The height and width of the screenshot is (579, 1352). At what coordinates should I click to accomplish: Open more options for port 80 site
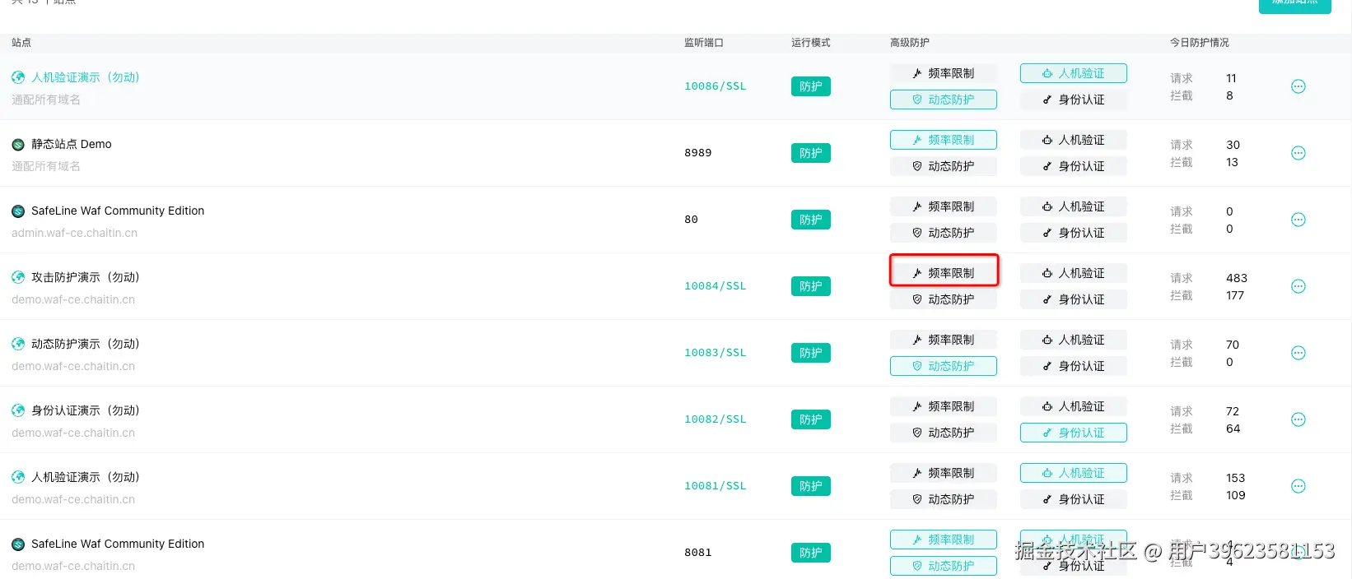pyautogui.click(x=1298, y=220)
